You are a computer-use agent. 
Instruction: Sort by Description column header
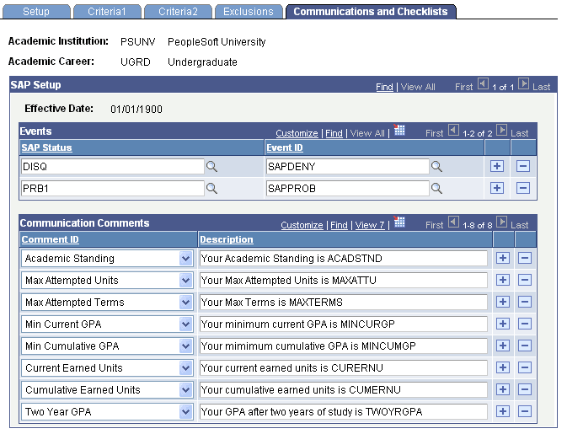tap(227, 239)
